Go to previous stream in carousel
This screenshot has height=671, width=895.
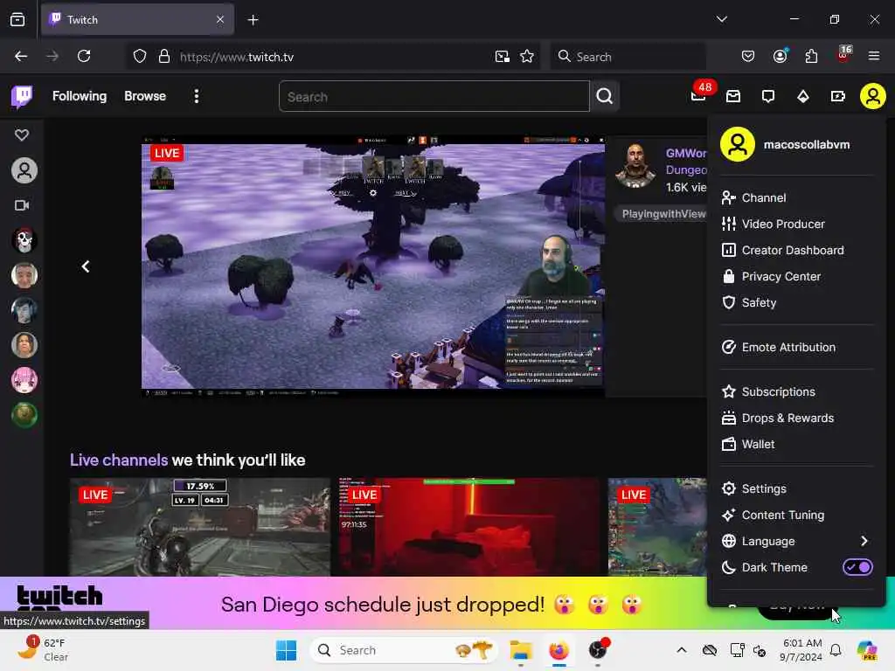(86, 266)
